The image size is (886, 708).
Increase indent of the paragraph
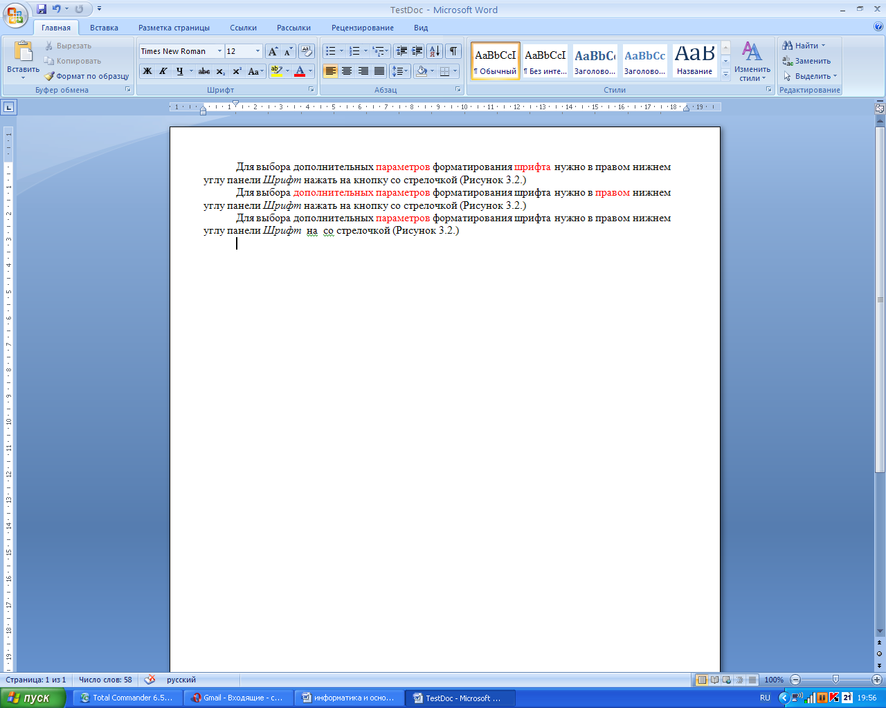(417, 51)
